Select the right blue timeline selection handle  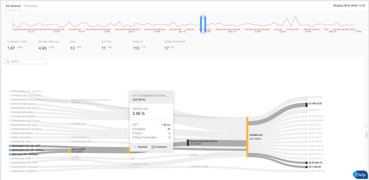coord(205,24)
